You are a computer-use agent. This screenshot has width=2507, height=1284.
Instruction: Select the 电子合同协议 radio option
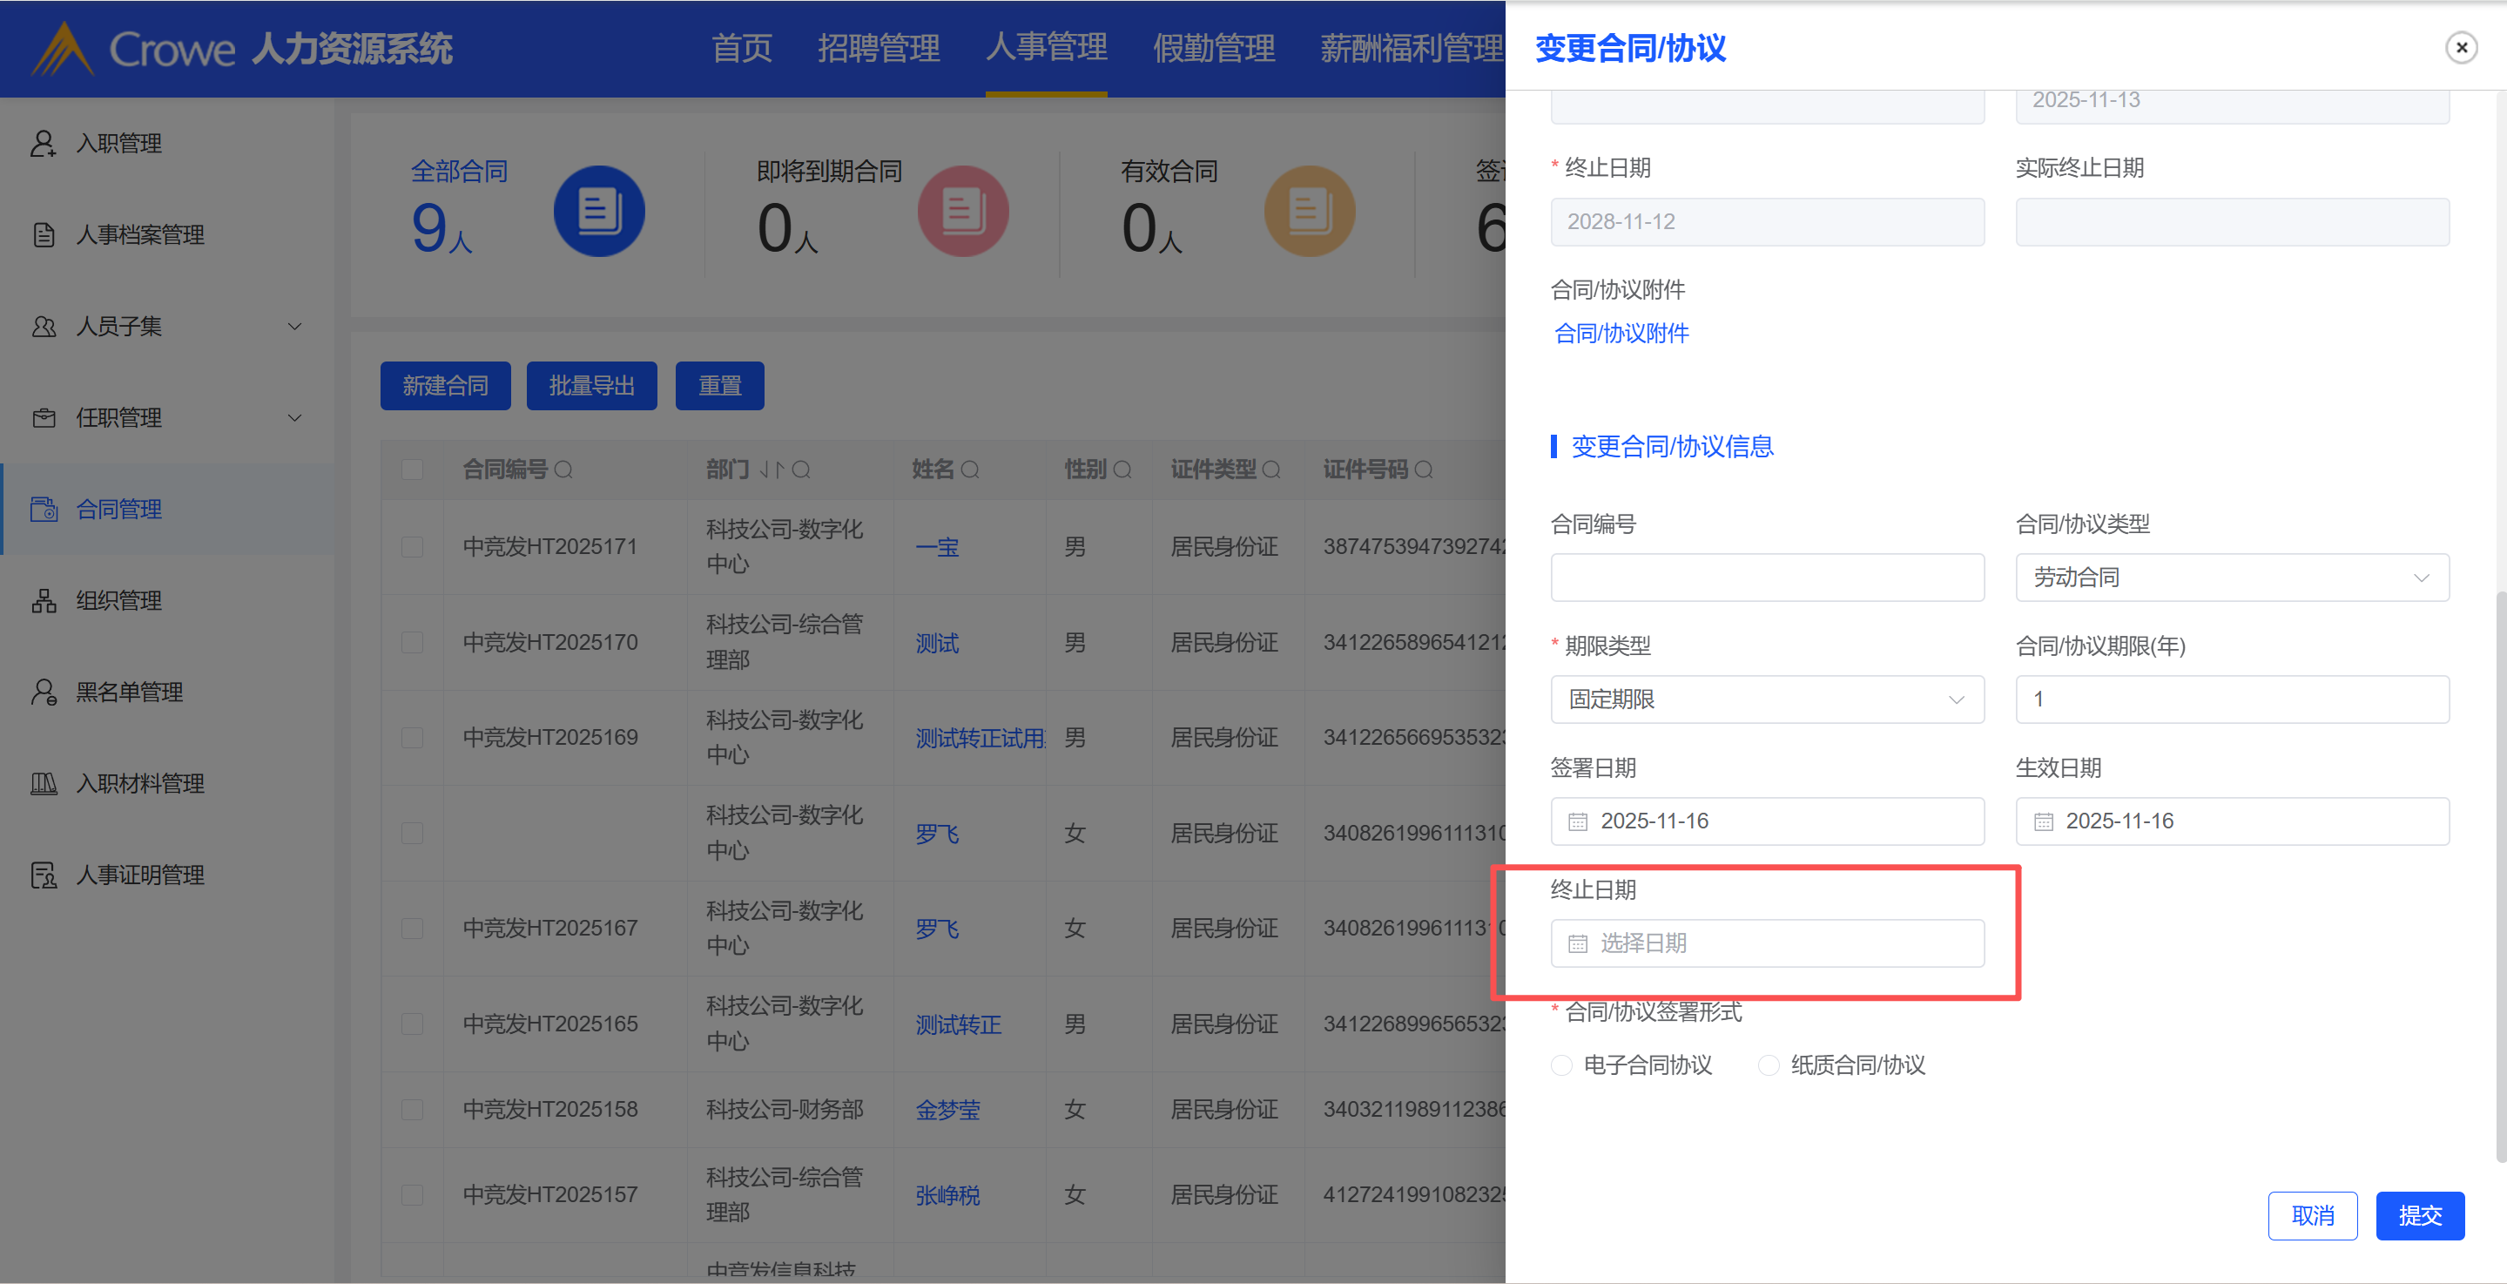1561,1065
